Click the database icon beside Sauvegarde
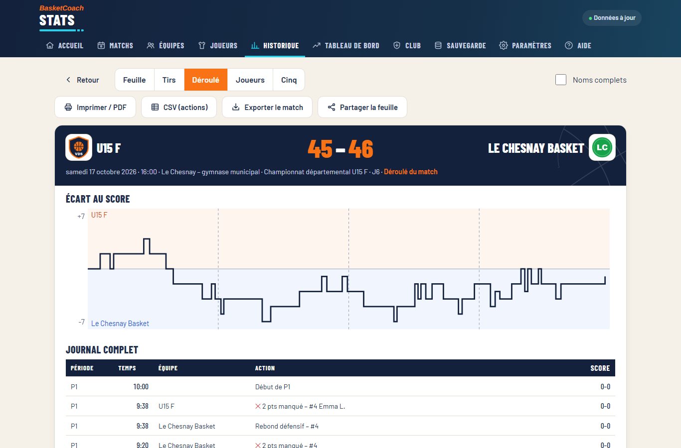681x448 pixels. coord(438,45)
